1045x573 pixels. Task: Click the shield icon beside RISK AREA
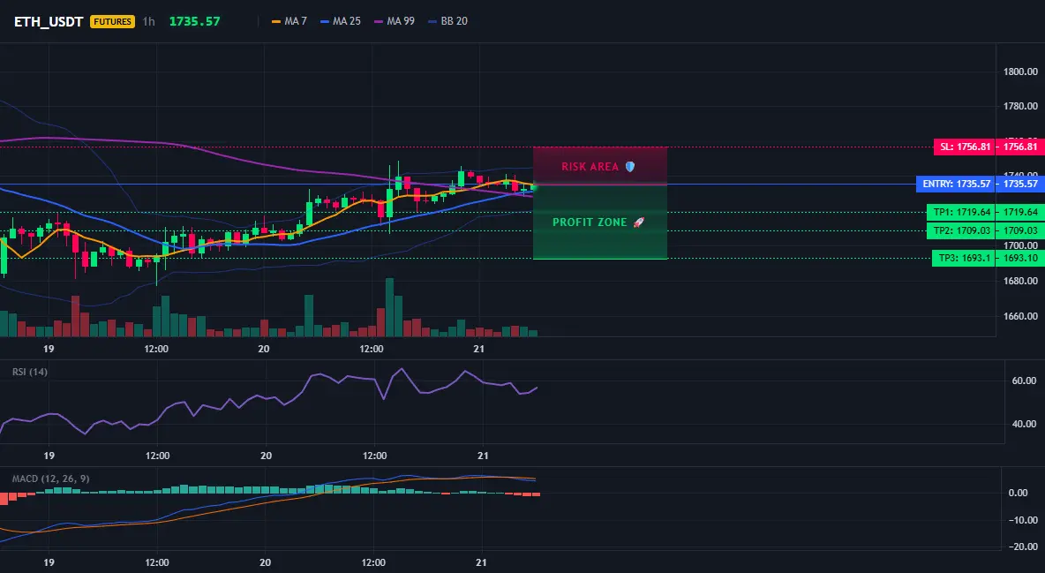tap(630, 167)
